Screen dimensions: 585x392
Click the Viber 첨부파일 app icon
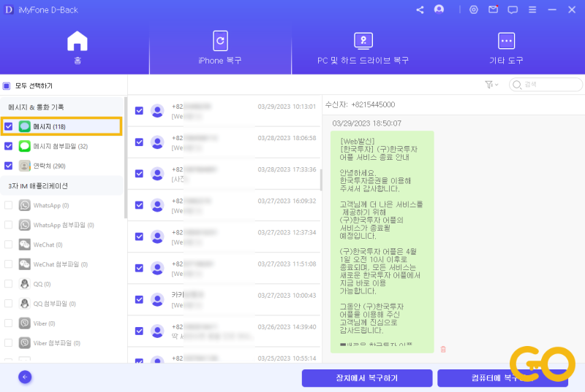[x=25, y=343]
